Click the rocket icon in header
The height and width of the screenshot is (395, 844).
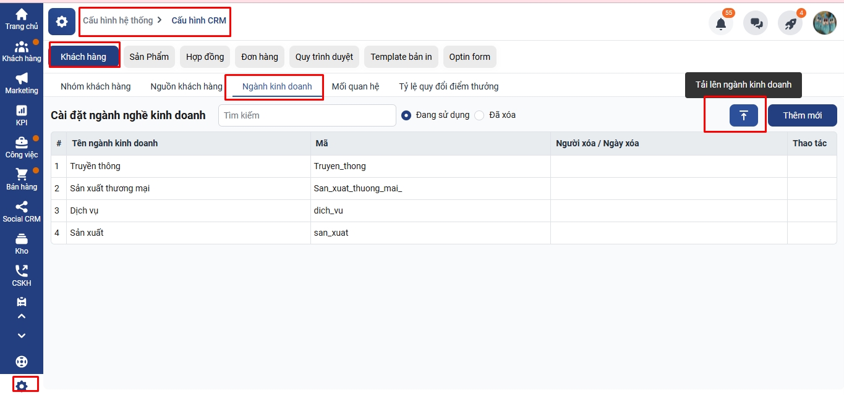(790, 23)
